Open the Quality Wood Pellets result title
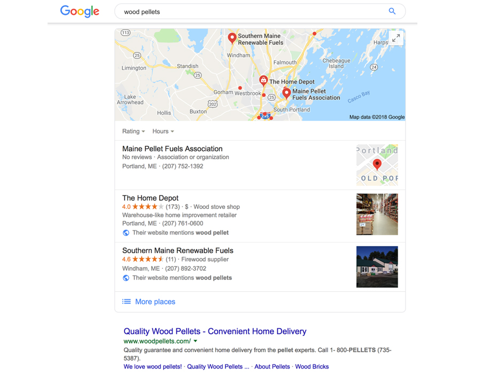This screenshot has height=374, width=481. pos(215,331)
